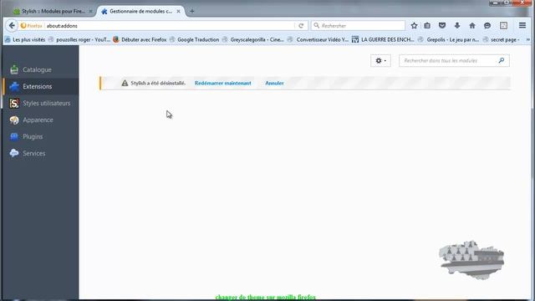Open Google Traduction bookmark
The width and height of the screenshot is (535, 301).
195,39
